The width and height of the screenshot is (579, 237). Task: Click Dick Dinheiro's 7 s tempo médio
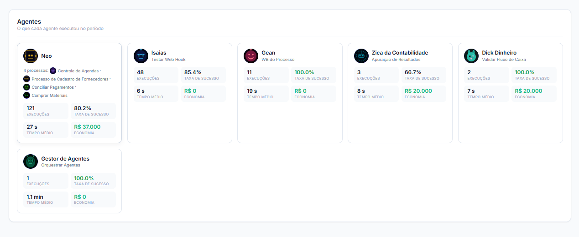[471, 91]
